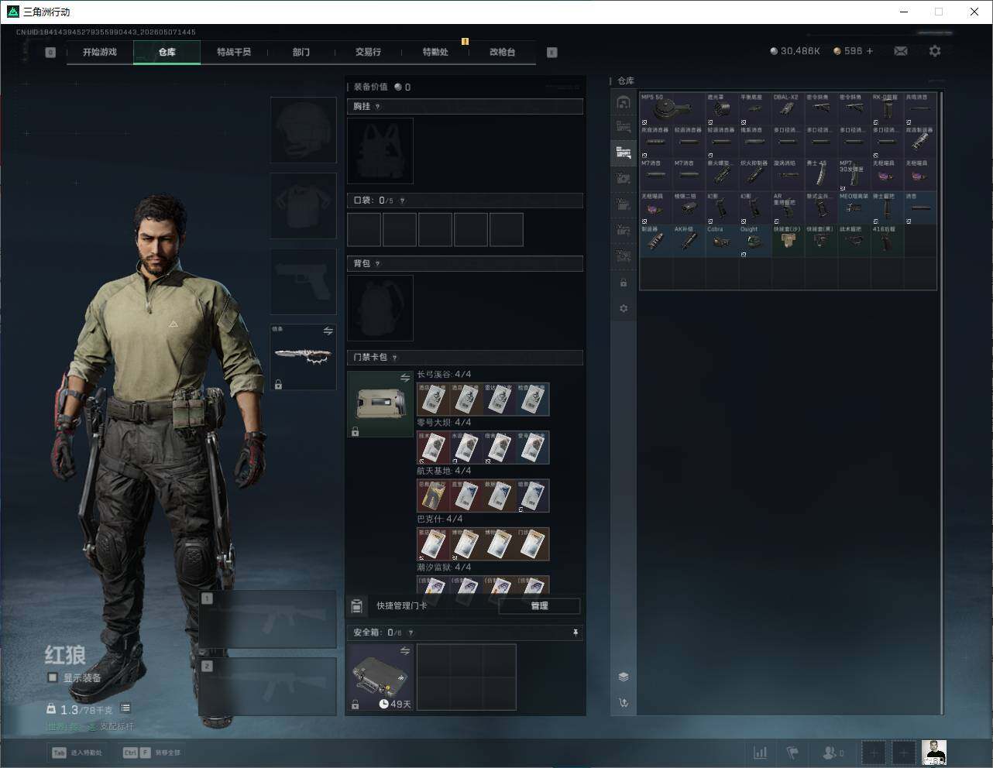Select the 特勤处 tab
The width and height of the screenshot is (993, 768).
[435, 52]
